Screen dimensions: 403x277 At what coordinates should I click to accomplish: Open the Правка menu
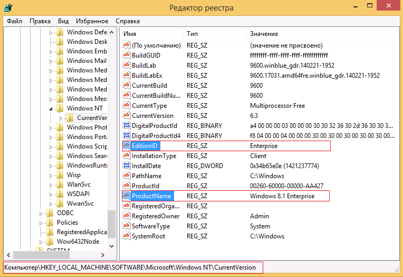click(x=40, y=21)
